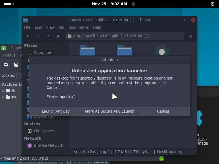Click Thunar's search magnifier icon

(191, 36)
